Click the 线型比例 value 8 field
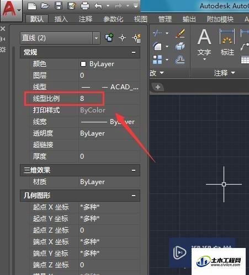Screen dimensions: 249x275 pyautogui.click(x=109, y=99)
